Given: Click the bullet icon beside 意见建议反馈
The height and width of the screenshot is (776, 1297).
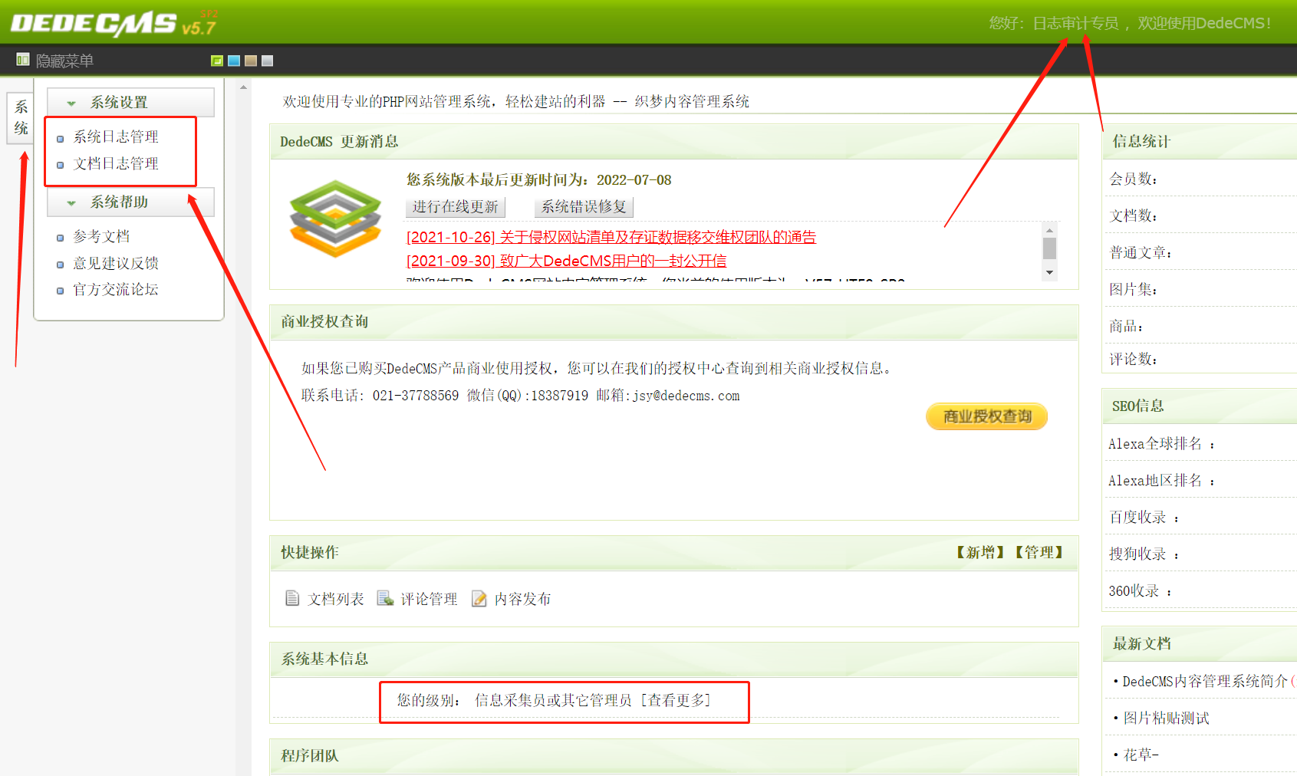Looking at the screenshot, I should coord(61,265).
